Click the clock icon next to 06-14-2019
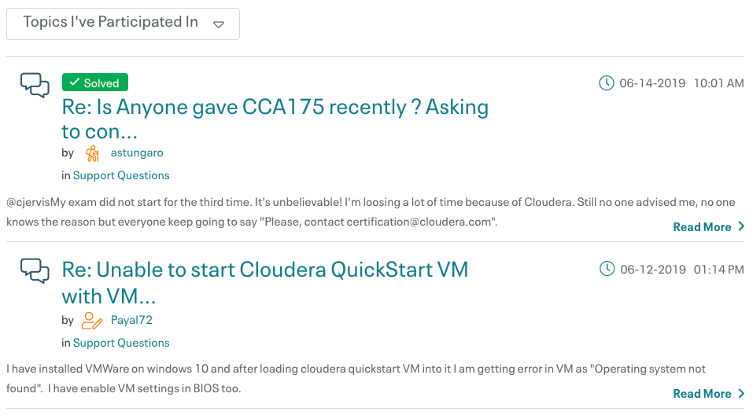Viewport: 753px width, 419px height. coord(607,83)
